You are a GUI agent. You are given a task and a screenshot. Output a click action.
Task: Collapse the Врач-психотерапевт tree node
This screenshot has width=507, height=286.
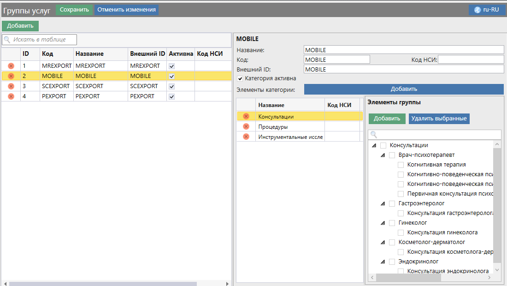[383, 155]
